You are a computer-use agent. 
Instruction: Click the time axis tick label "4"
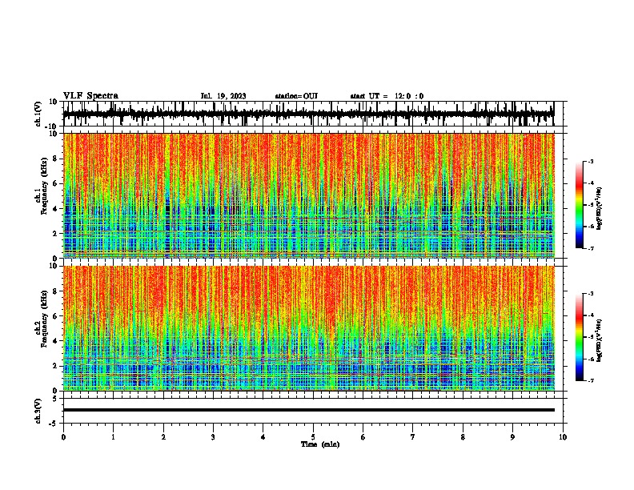pos(263,437)
